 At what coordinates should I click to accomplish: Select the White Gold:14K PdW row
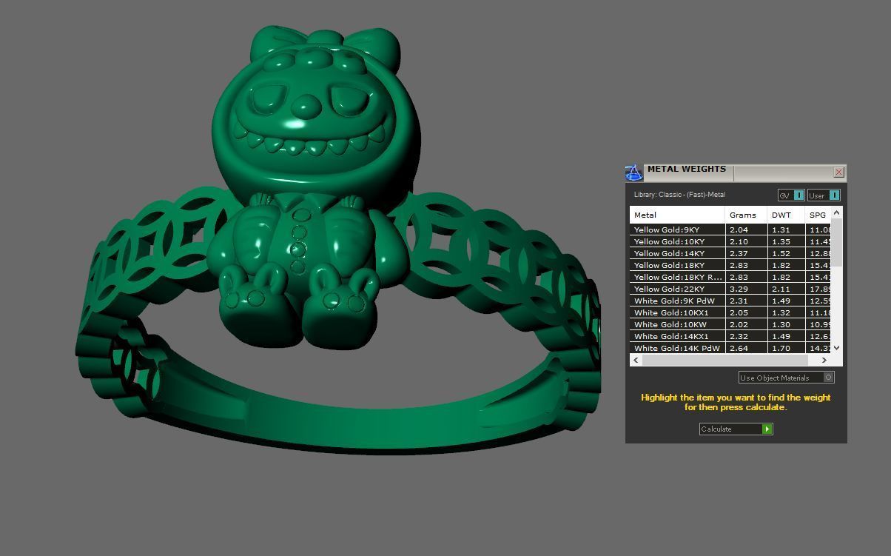tap(730, 348)
